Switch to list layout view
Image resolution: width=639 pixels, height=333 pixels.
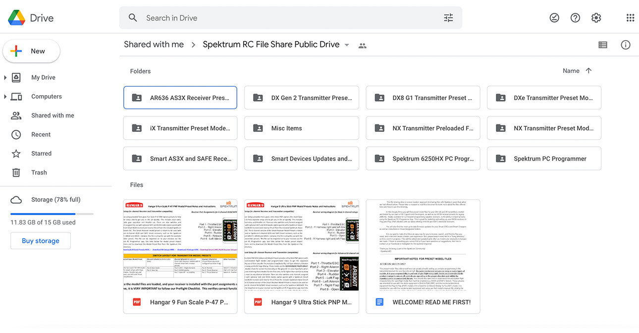pos(603,45)
